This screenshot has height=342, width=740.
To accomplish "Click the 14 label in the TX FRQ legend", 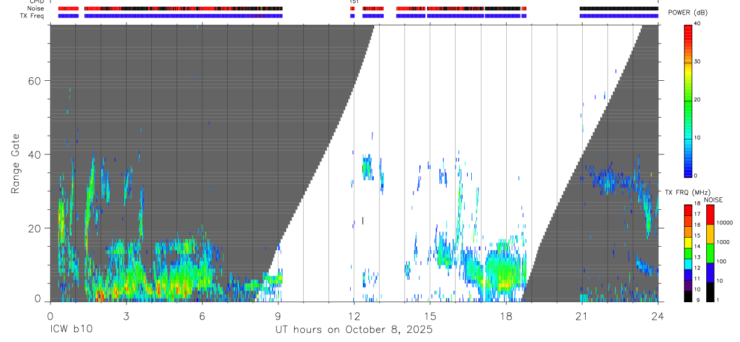I will pos(698,247).
